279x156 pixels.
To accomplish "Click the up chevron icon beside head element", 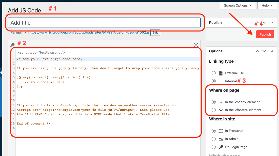I will pyautogui.click(x=221, y=102).
